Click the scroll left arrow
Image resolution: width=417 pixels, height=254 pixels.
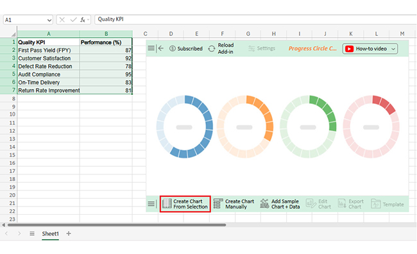3,225
